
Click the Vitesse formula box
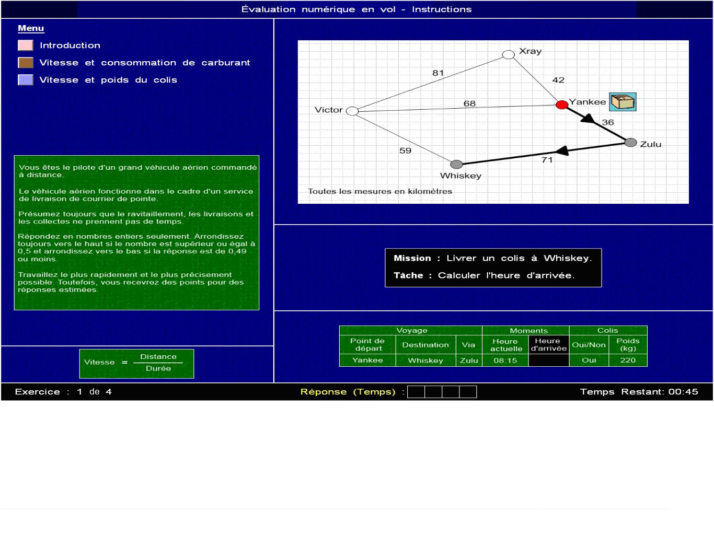tap(136, 363)
